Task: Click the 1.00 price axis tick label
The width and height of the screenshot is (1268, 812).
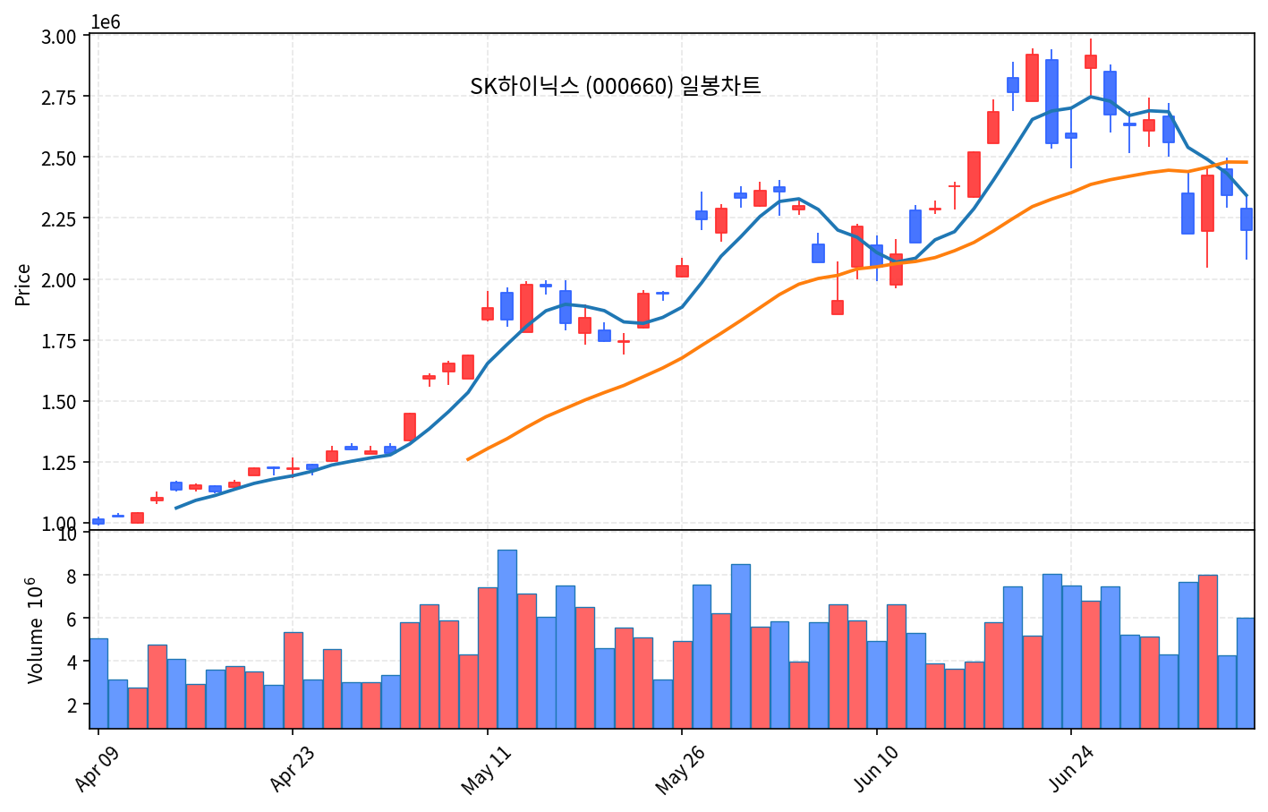Action: [x=59, y=524]
